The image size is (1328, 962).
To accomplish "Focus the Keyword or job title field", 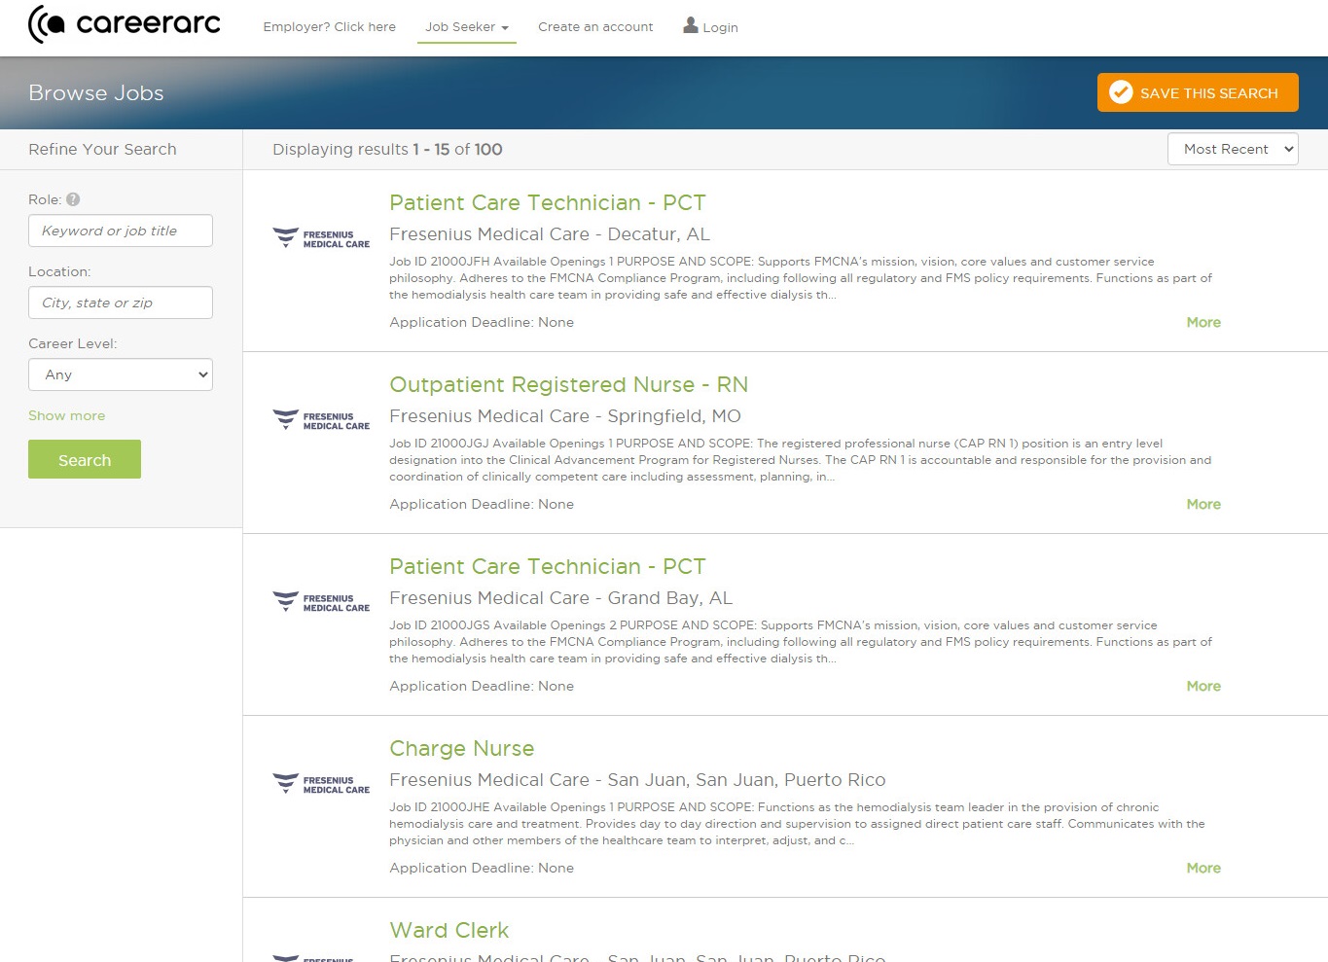I will [x=121, y=231].
